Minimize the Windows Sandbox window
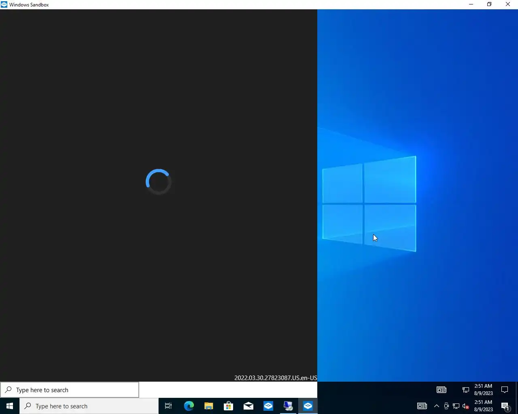The height and width of the screenshot is (414, 518). (471, 4)
